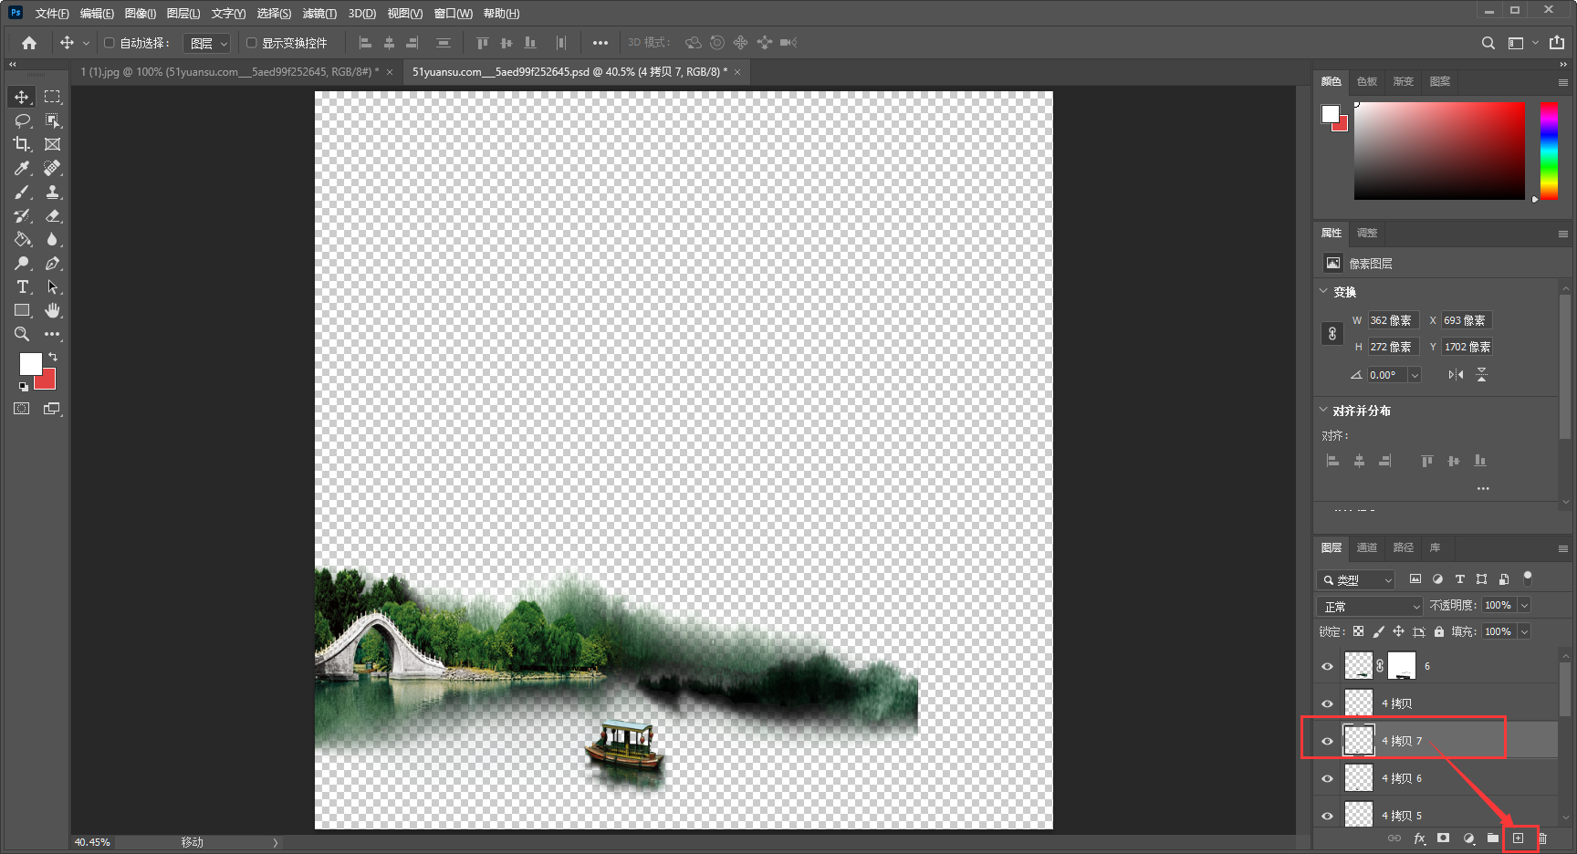The height and width of the screenshot is (854, 1577).
Task: Open the 图像(I) menu
Action: point(141,14)
